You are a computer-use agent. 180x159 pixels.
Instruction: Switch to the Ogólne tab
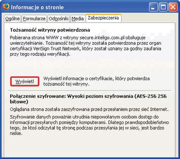click(x=12, y=19)
